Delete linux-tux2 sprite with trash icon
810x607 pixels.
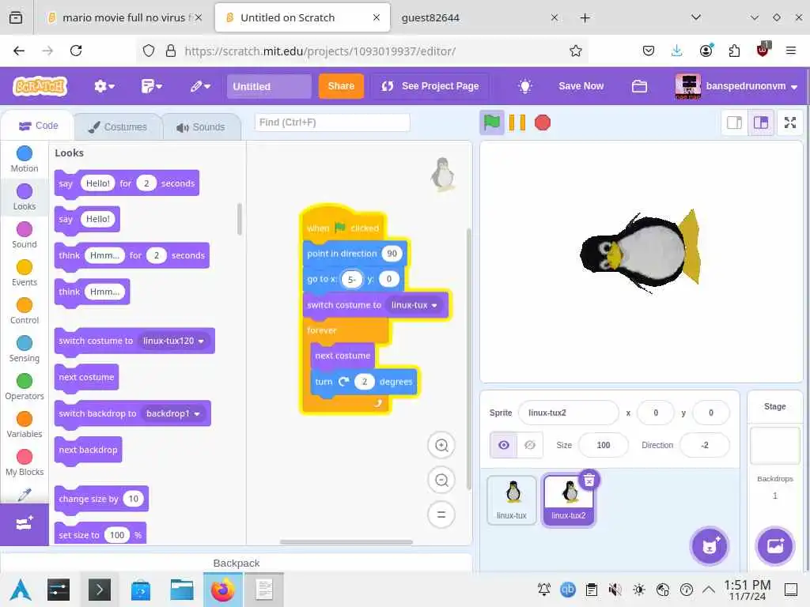pos(589,481)
